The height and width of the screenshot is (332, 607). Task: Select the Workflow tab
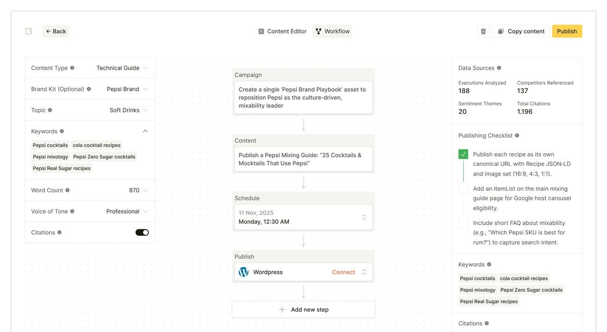click(332, 31)
